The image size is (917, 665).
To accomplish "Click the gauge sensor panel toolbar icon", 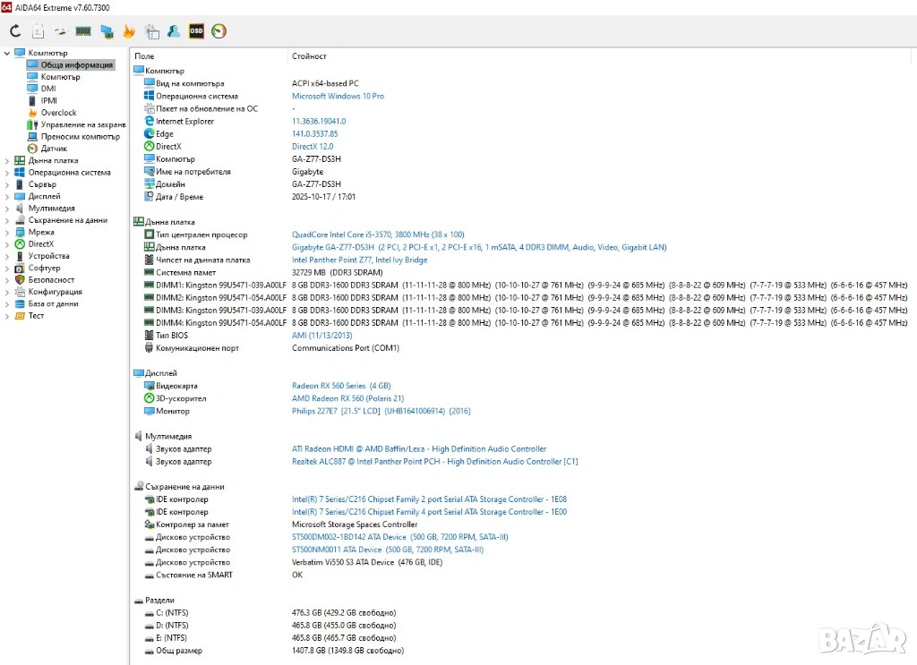I will coord(219,31).
